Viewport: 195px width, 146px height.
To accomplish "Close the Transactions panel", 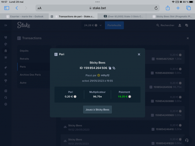I will click(188, 38).
